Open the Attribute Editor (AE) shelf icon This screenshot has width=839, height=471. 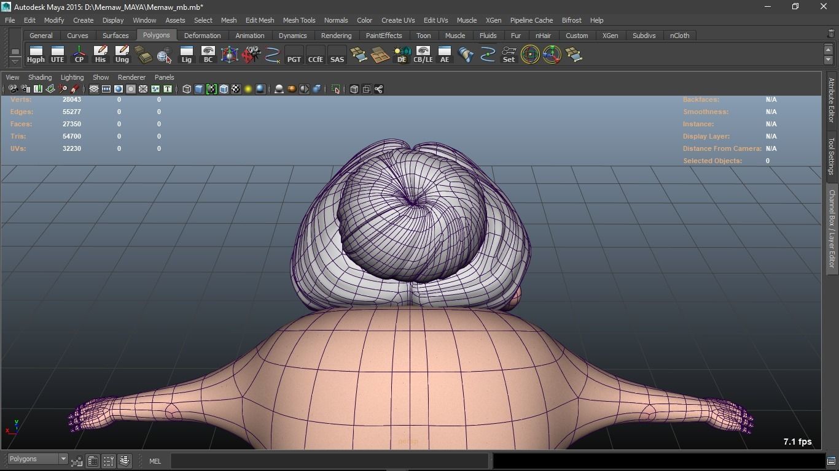(x=444, y=55)
